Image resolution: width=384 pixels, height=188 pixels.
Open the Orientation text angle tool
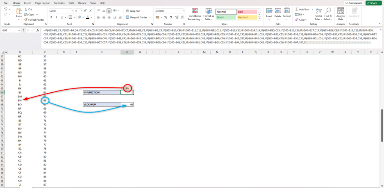tap(115, 11)
